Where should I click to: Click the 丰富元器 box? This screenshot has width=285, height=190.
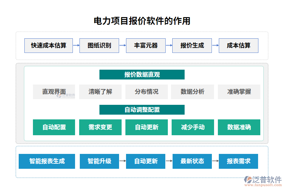click(146, 46)
